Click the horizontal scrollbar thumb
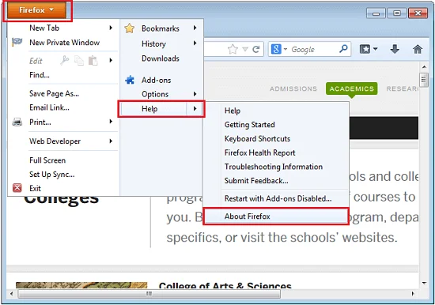The width and height of the screenshot is (435, 305). 149,294
